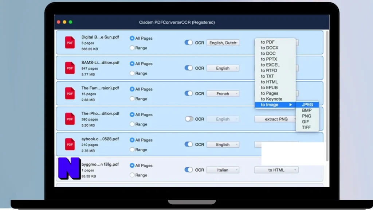Toggle OCR switch for Digital B...e Sun.pdf
The image size is (373, 210).
[x=189, y=43]
